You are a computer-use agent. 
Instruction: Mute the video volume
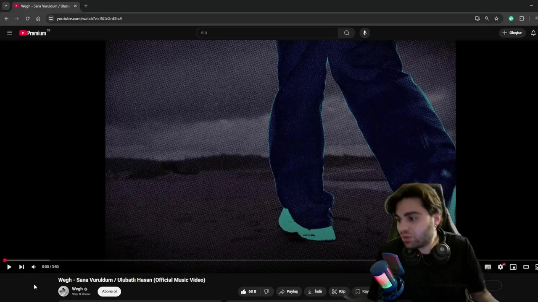click(x=34, y=267)
